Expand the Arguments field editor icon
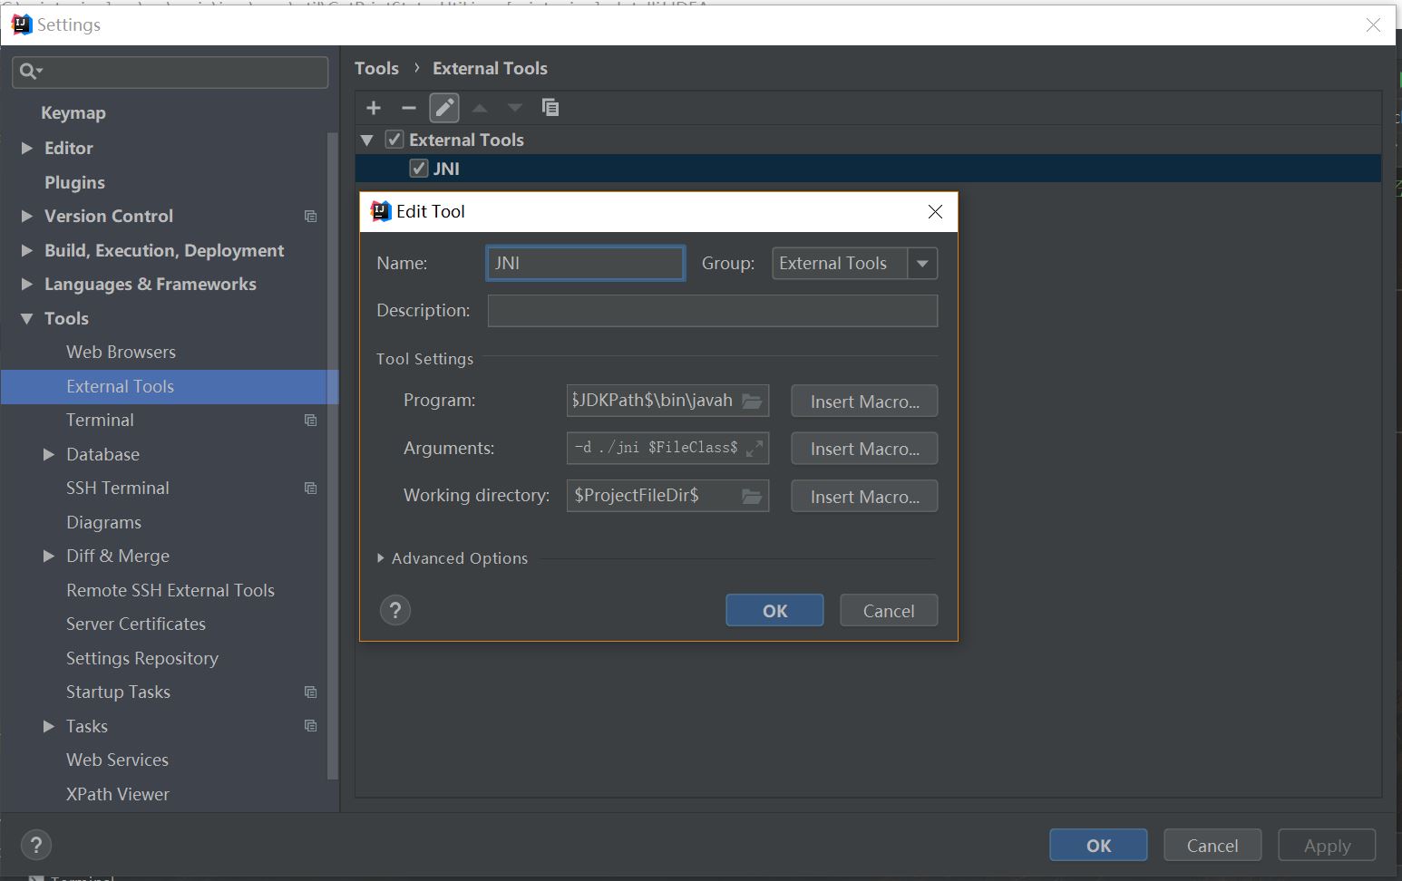The height and width of the screenshot is (881, 1402). pos(754,448)
